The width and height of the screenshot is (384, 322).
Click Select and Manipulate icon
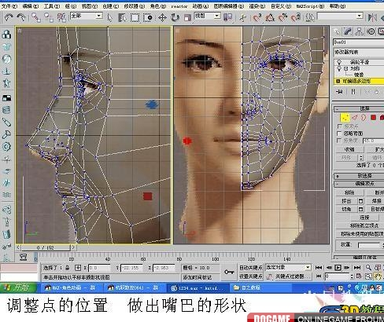pos(243,18)
